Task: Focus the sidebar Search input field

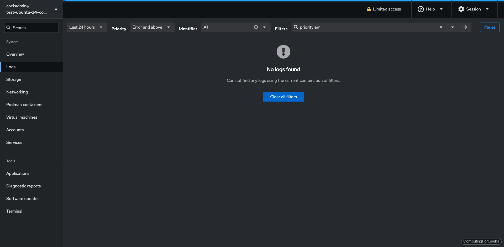Action: (x=34, y=28)
